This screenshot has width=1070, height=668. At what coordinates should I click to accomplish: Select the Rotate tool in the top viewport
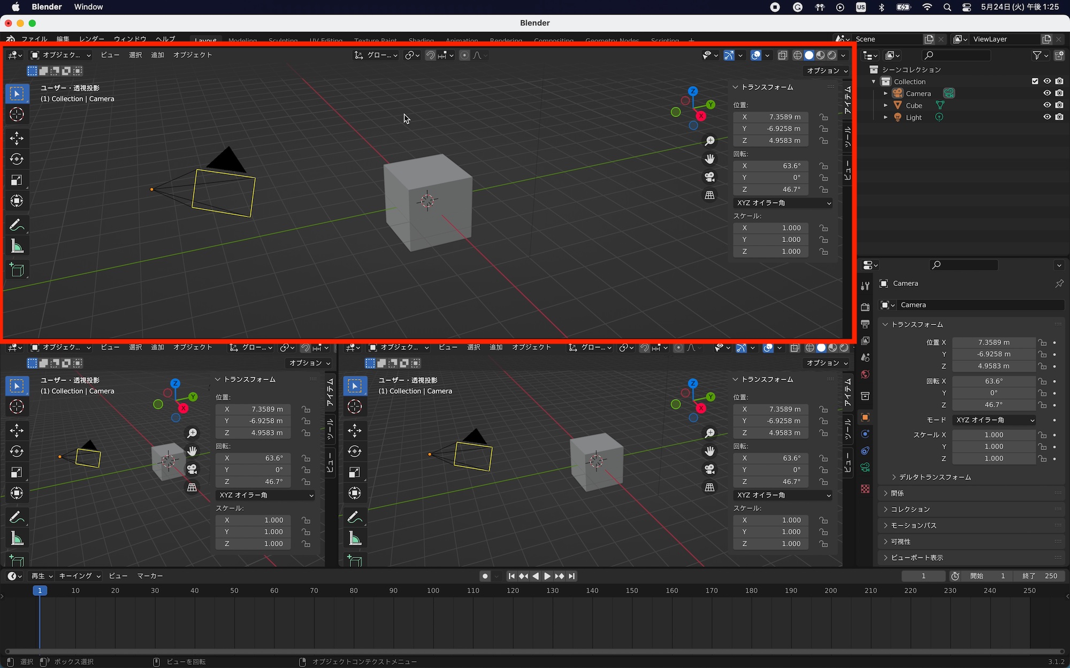pyautogui.click(x=17, y=159)
